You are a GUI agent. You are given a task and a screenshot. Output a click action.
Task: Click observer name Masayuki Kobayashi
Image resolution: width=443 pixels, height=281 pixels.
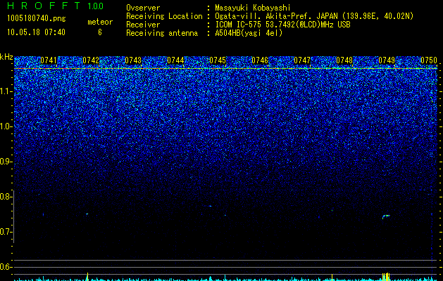click(x=253, y=8)
